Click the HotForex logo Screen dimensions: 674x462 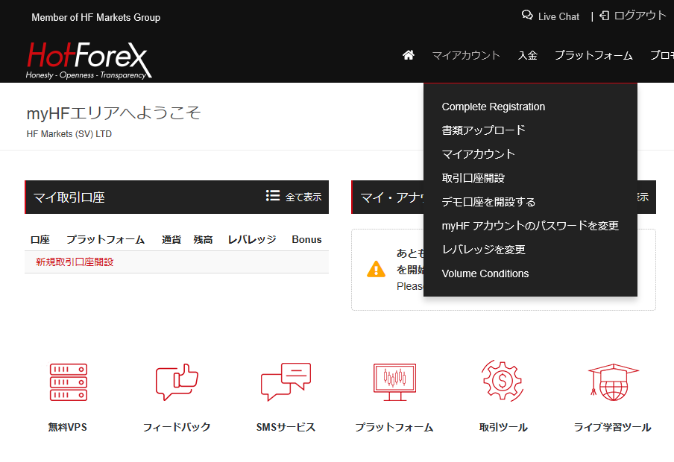coord(89,60)
